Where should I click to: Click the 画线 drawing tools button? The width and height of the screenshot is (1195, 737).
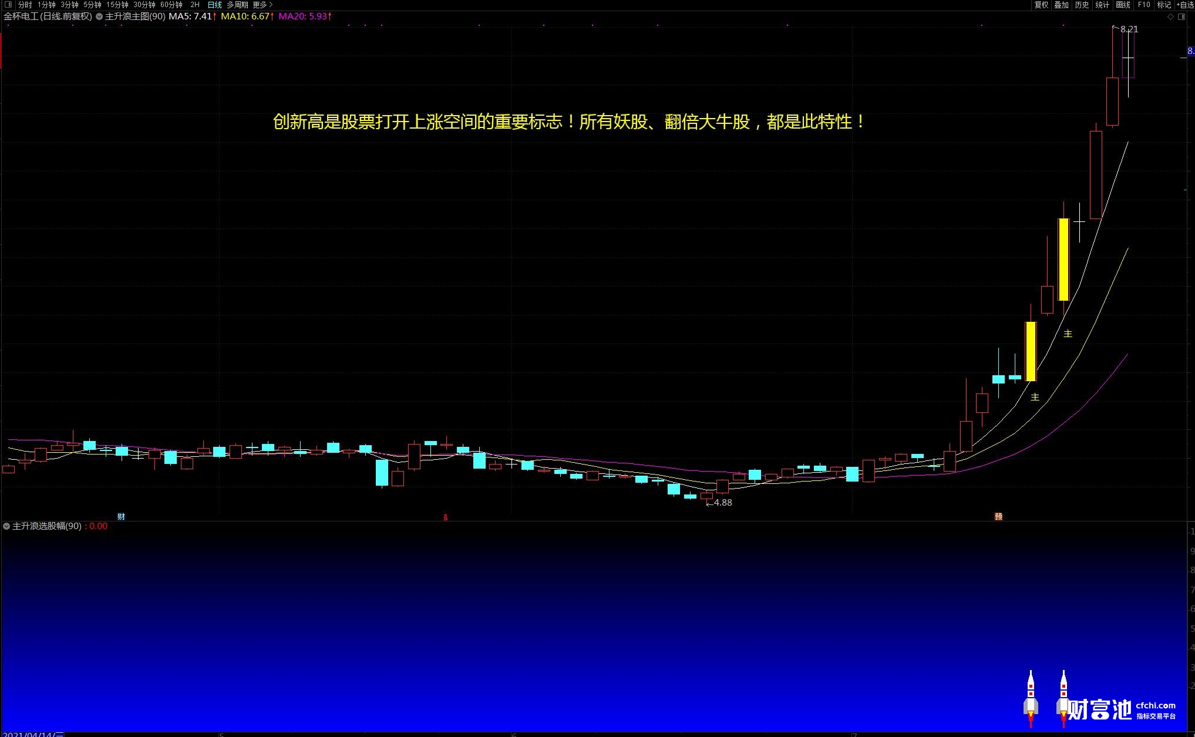(x=1123, y=5)
